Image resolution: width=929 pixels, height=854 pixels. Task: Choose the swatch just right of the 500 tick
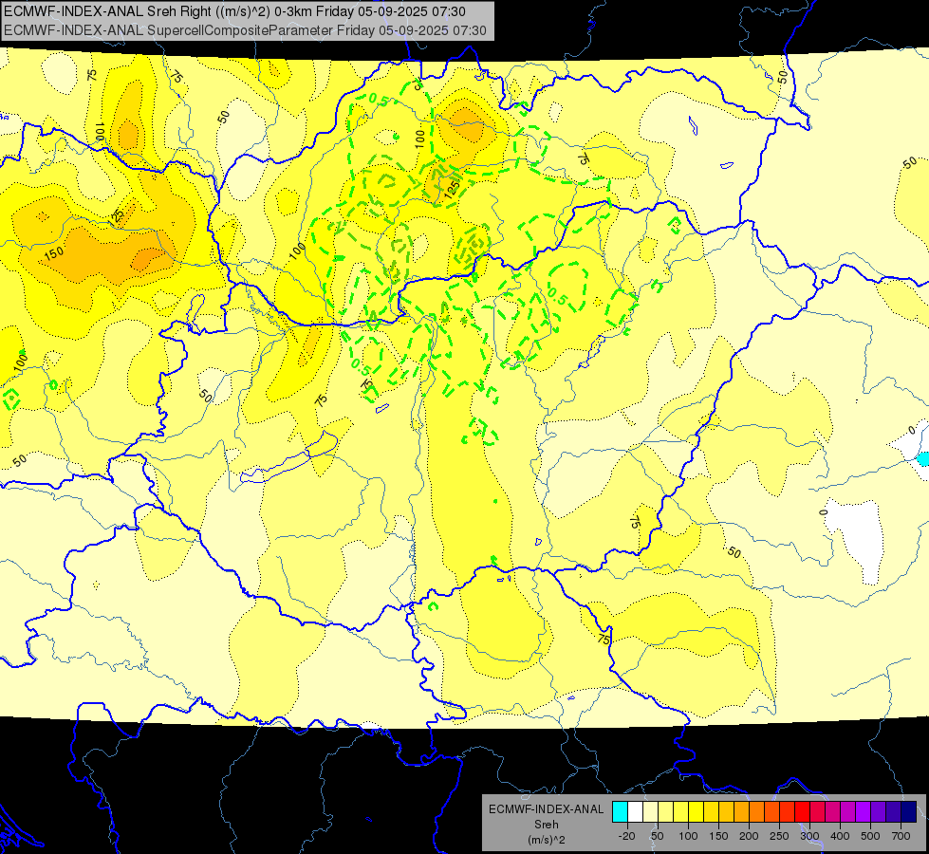coord(879,812)
